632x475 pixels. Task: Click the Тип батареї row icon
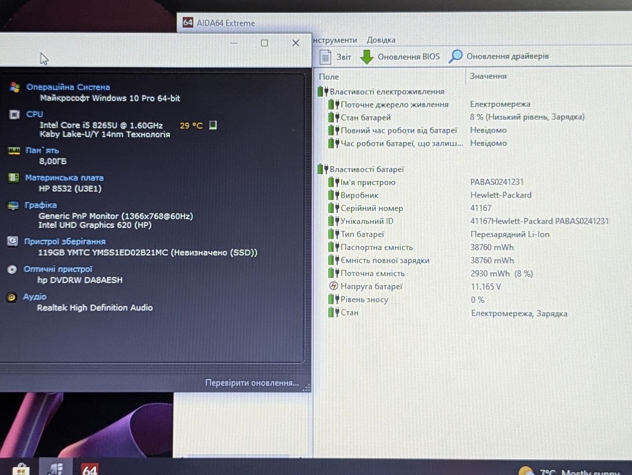coord(334,234)
